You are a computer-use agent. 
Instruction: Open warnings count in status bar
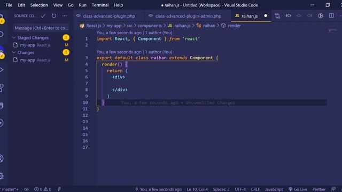(48, 189)
